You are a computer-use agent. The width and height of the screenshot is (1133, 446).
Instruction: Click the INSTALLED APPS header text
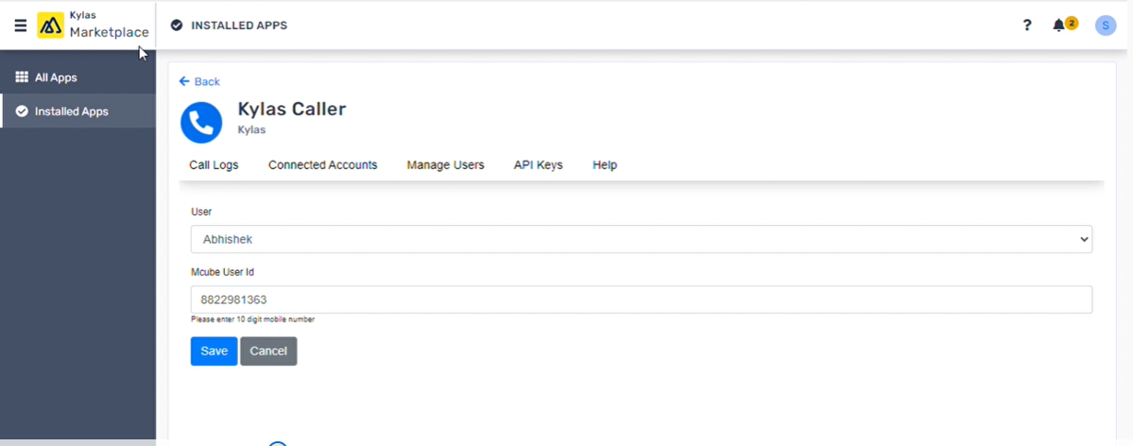[239, 26]
